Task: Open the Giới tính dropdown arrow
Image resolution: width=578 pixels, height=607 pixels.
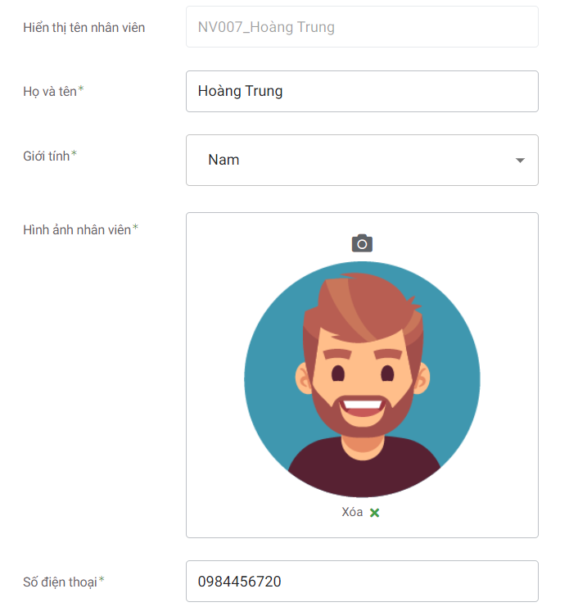Action: click(520, 161)
